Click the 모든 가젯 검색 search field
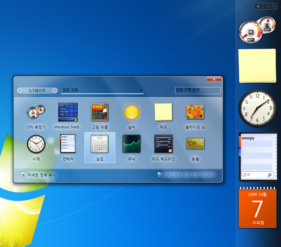This screenshot has width=281, height=247. [198, 90]
